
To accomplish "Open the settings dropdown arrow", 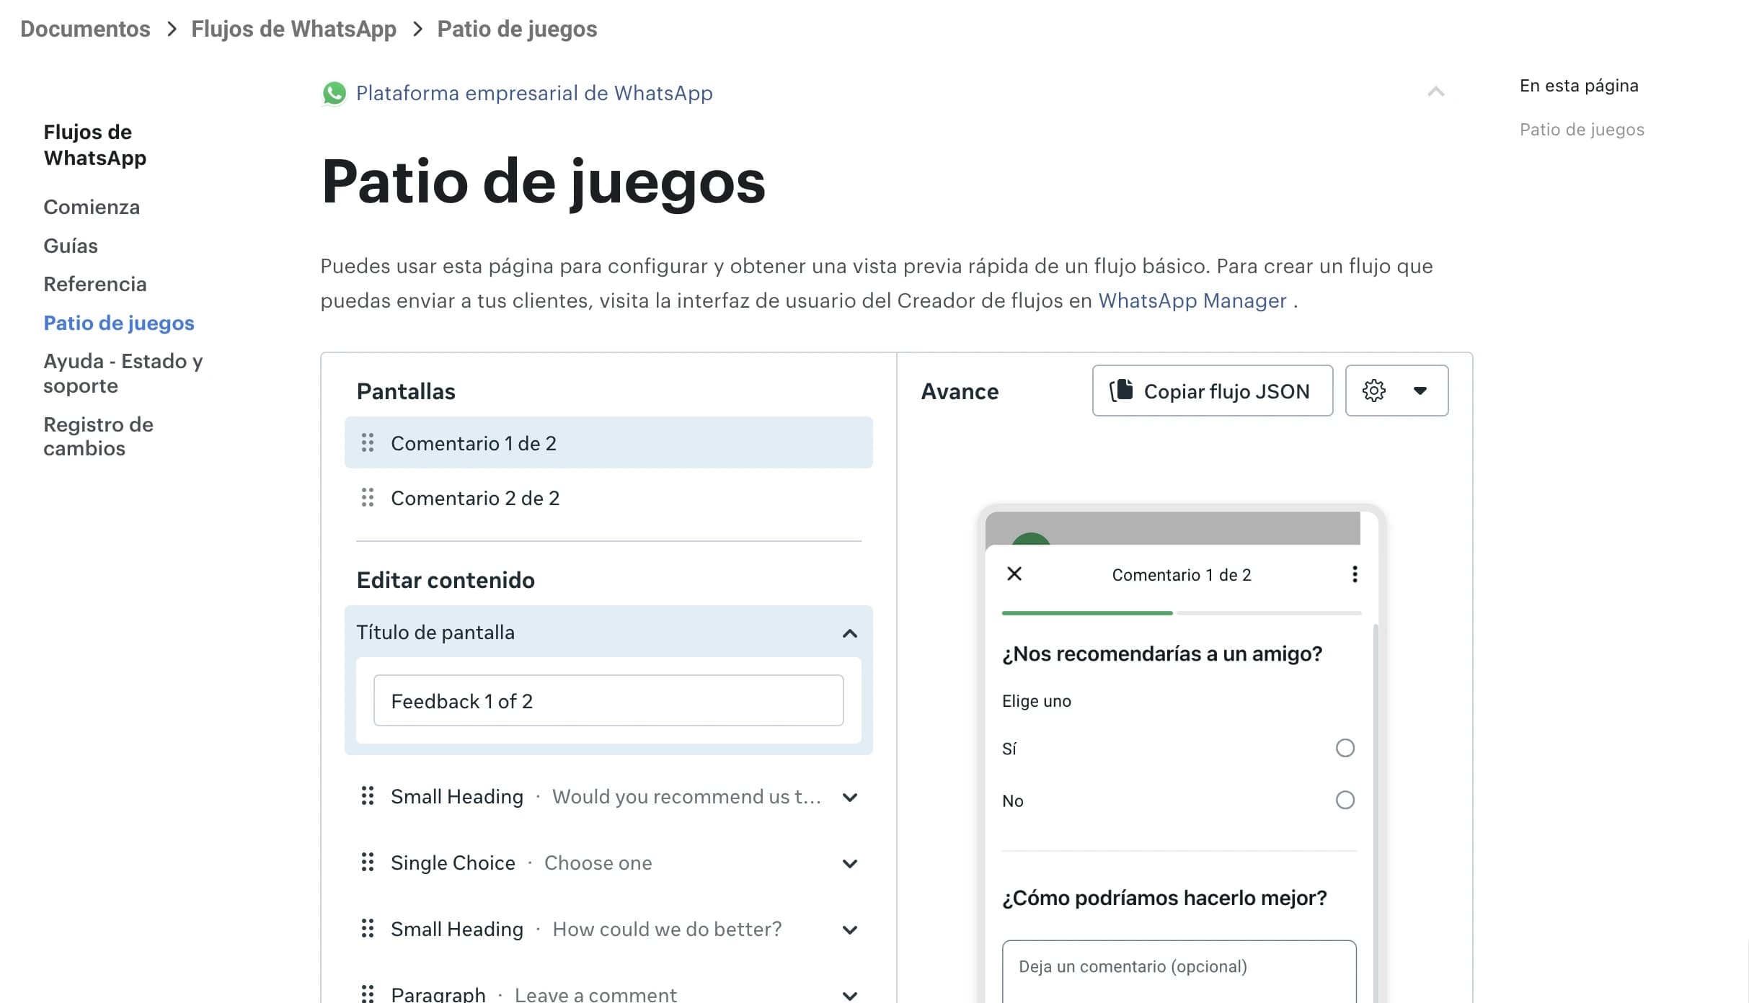I will (x=1420, y=391).
